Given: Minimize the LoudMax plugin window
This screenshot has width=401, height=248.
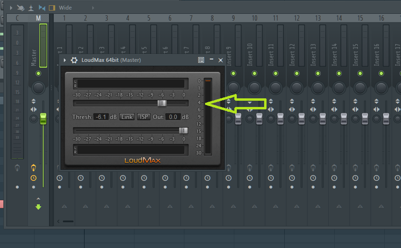Looking at the screenshot, I should tap(211, 59).
